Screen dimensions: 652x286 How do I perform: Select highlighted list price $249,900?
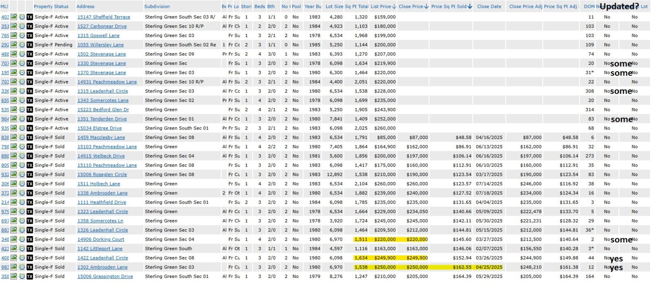coord(385,258)
